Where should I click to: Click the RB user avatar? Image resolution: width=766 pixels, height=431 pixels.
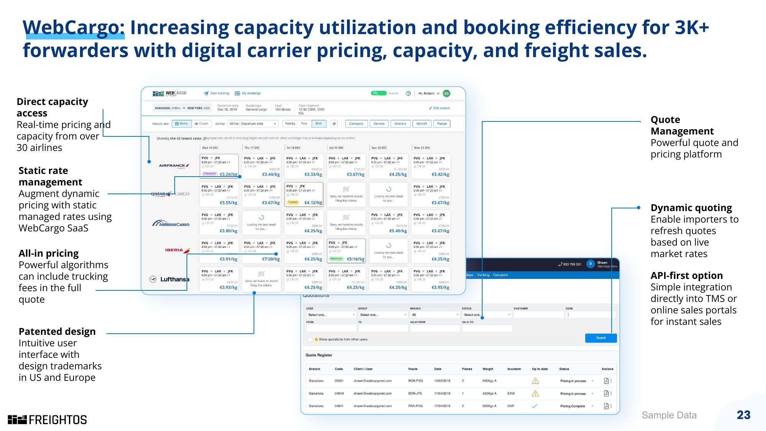point(446,93)
